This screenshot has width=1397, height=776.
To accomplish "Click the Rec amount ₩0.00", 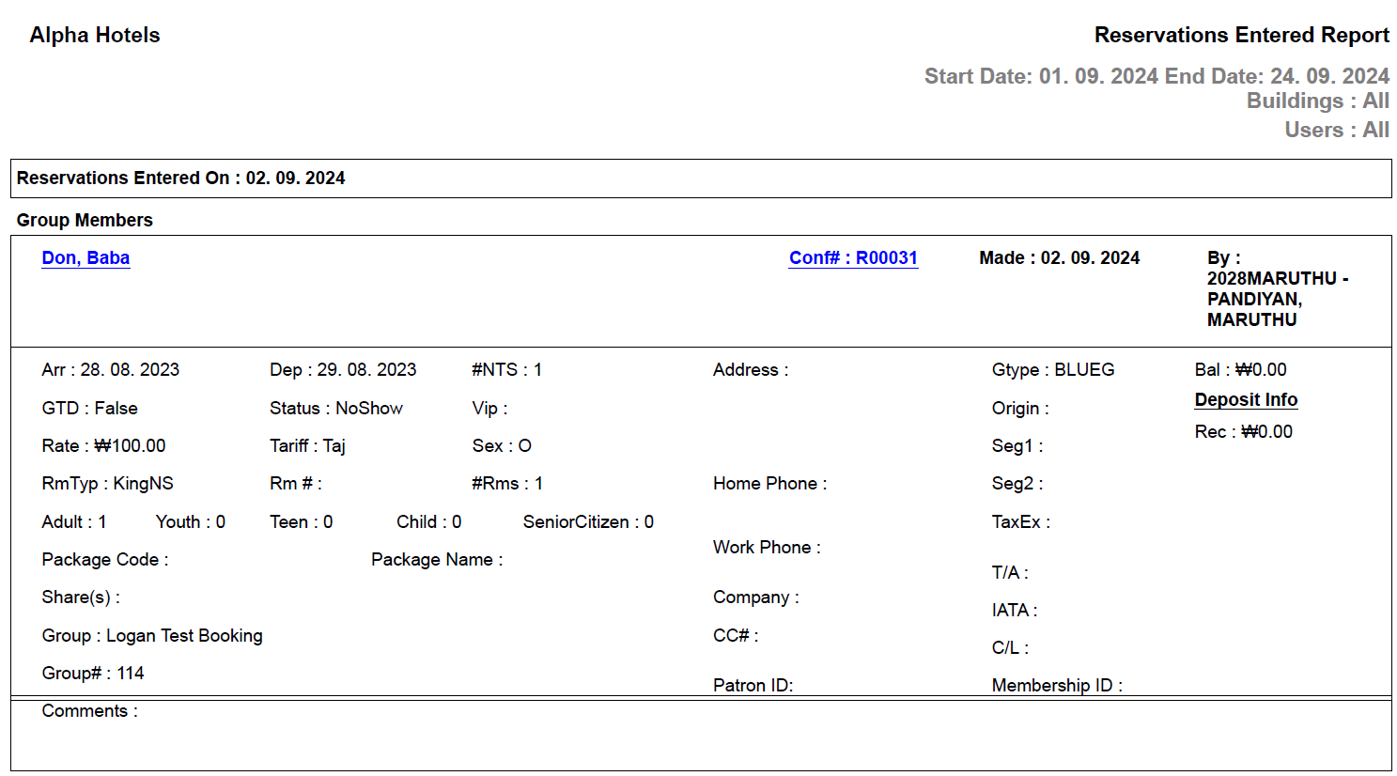I will click(1242, 431).
